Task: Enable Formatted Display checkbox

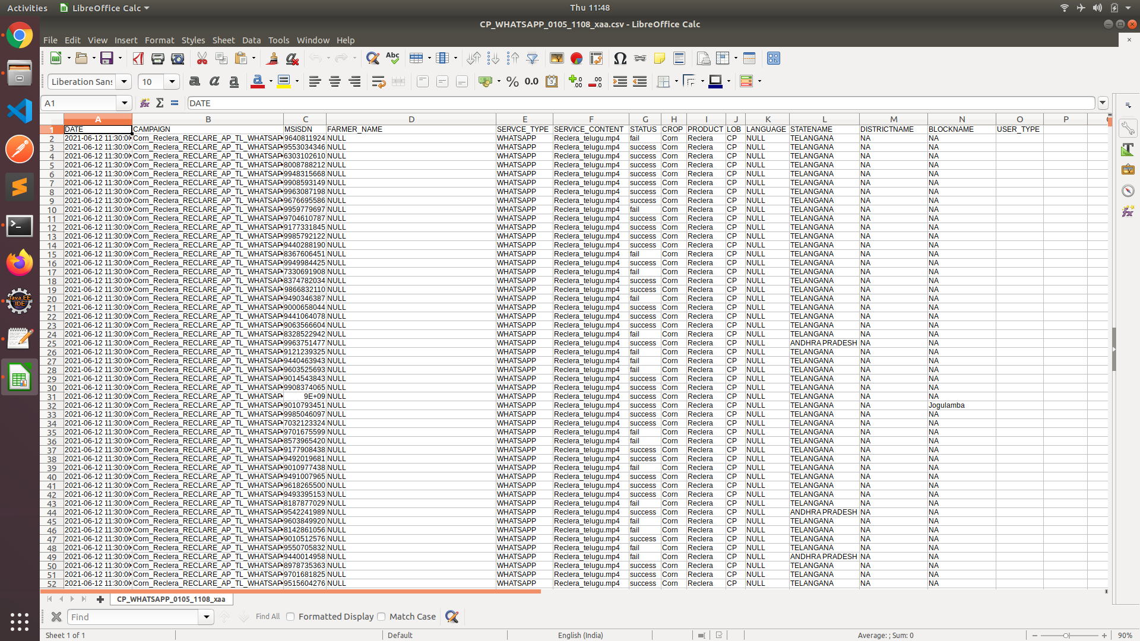Action: 290,617
